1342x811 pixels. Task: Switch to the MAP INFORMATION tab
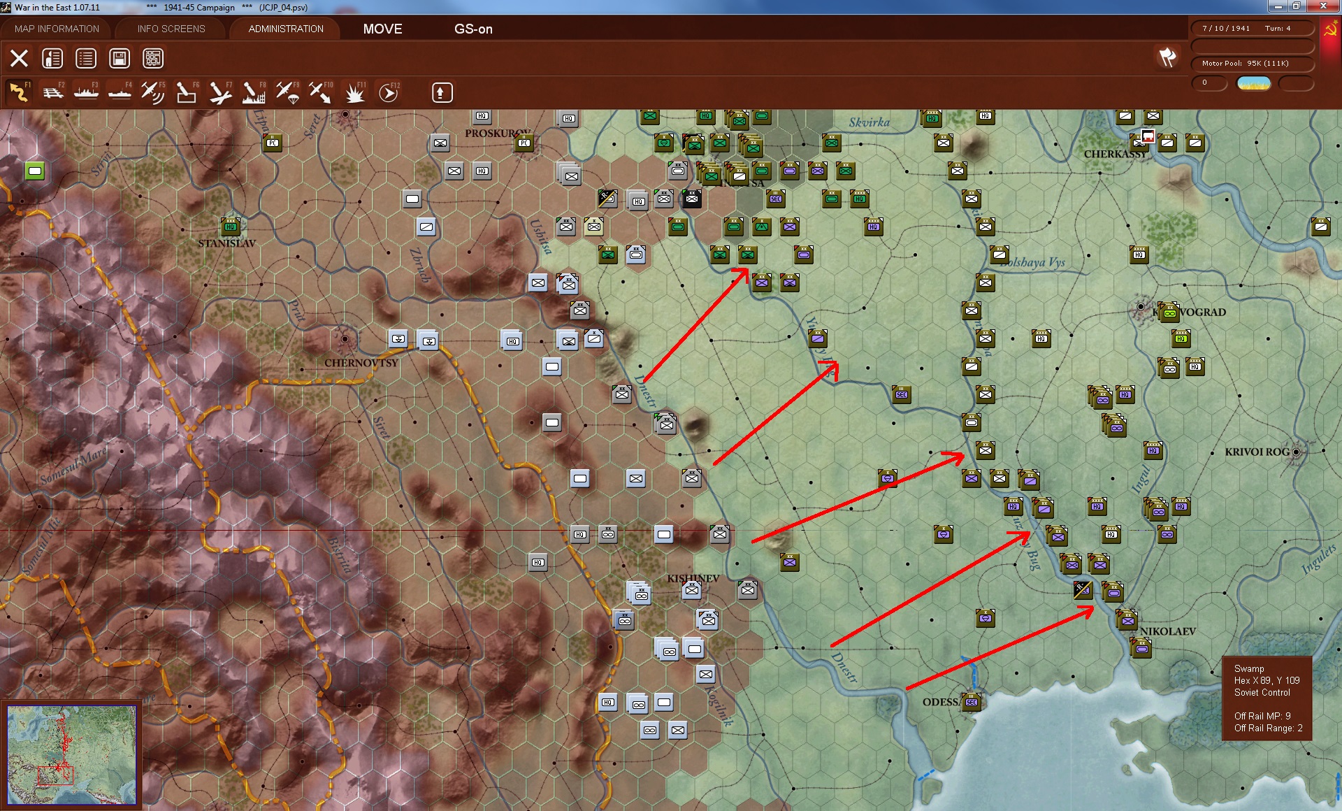pyautogui.click(x=57, y=29)
